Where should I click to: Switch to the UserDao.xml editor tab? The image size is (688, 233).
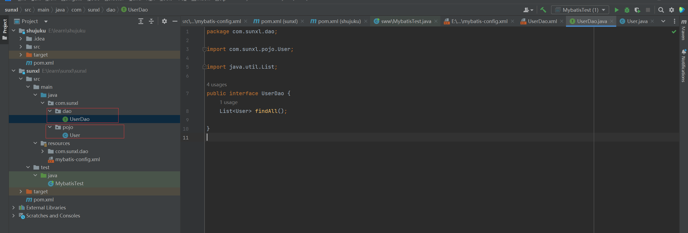tap(542, 21)
